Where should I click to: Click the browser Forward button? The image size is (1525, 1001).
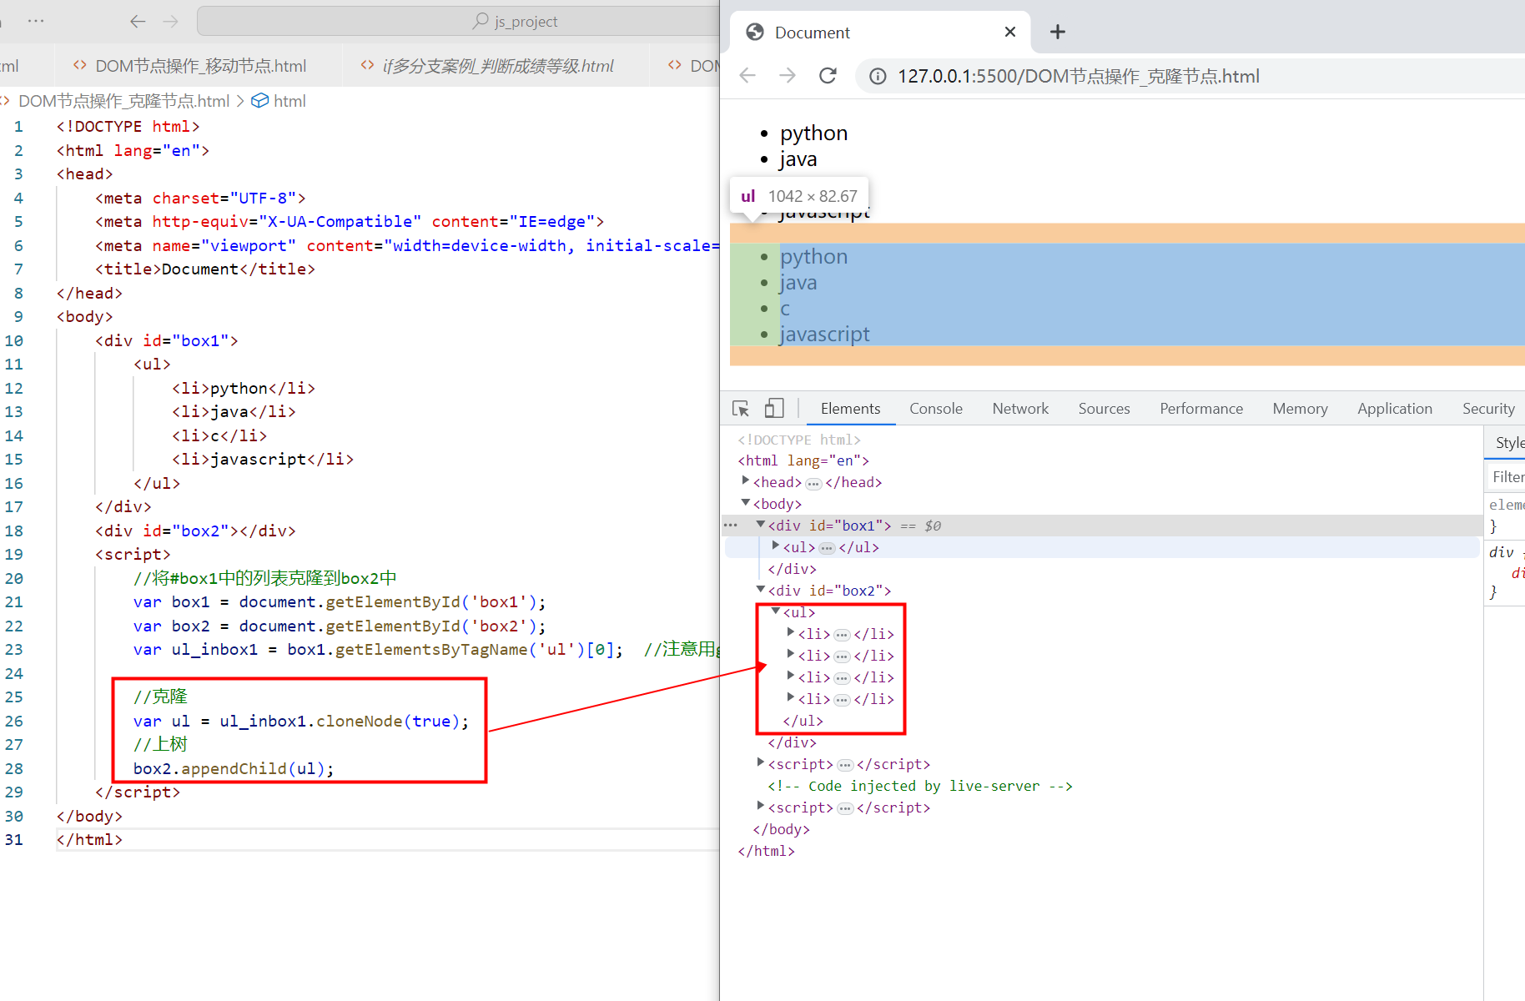pyautogui.click(x=788, y=76)
